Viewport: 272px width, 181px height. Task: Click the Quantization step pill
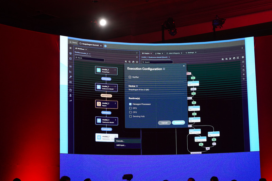pos(106,129)
